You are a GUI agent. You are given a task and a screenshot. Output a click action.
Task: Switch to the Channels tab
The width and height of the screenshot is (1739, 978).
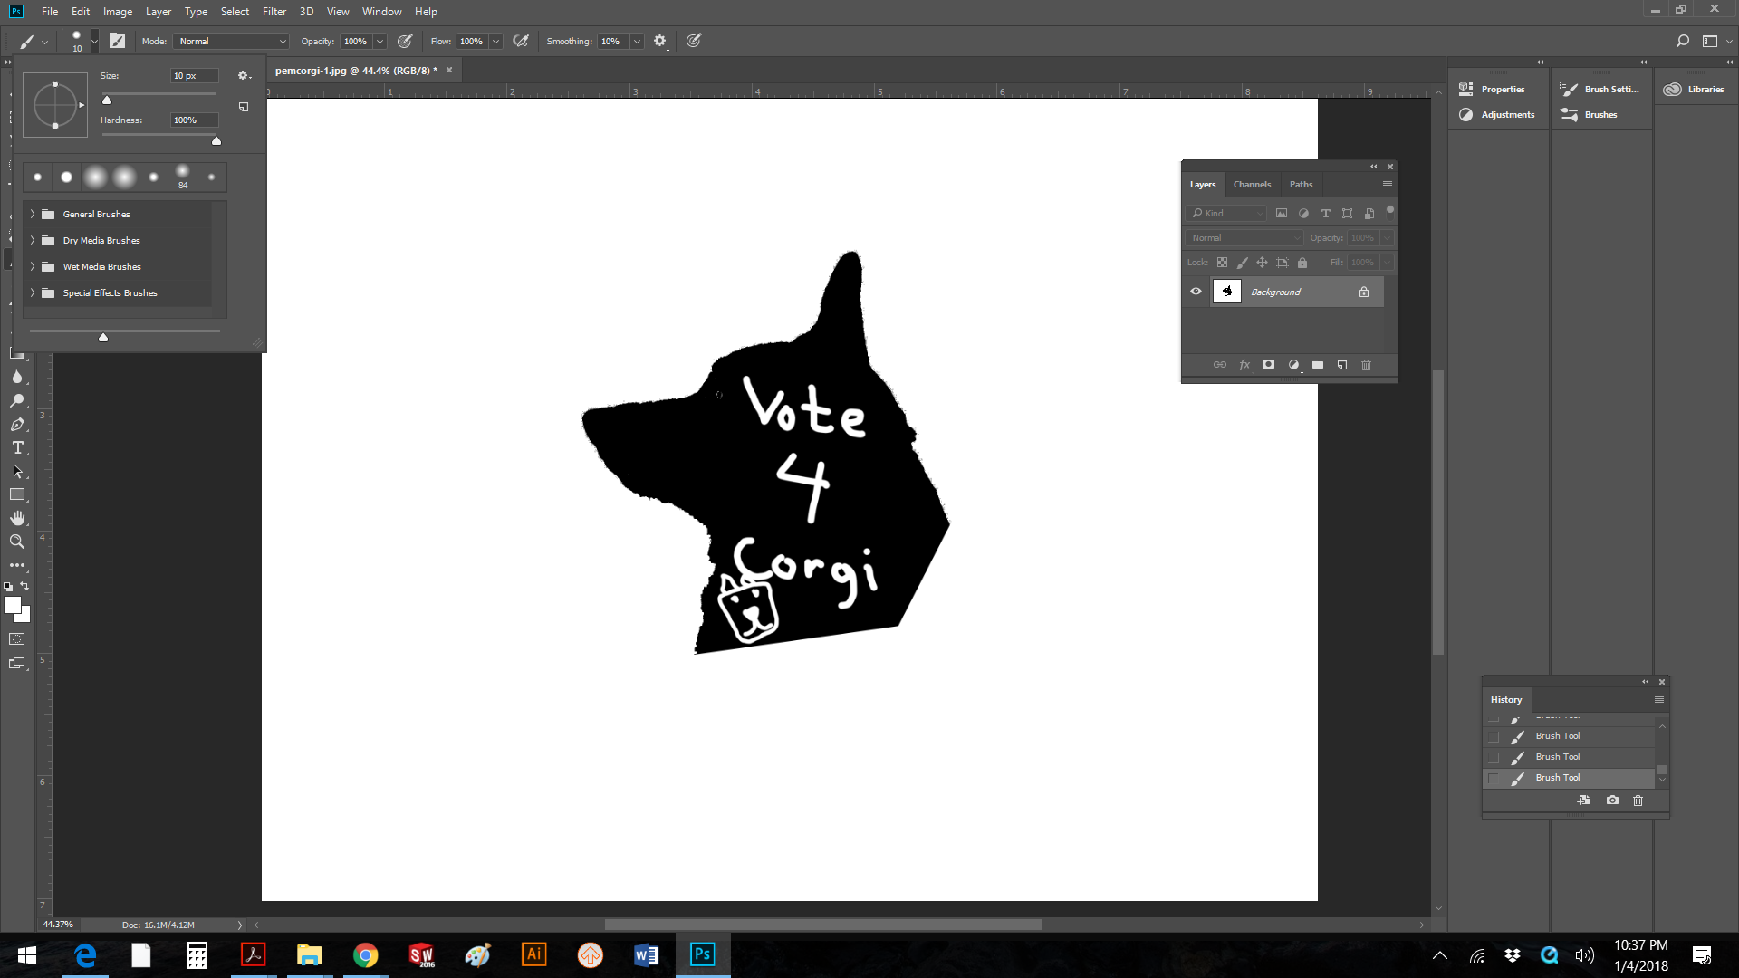tap(1252, 185)
